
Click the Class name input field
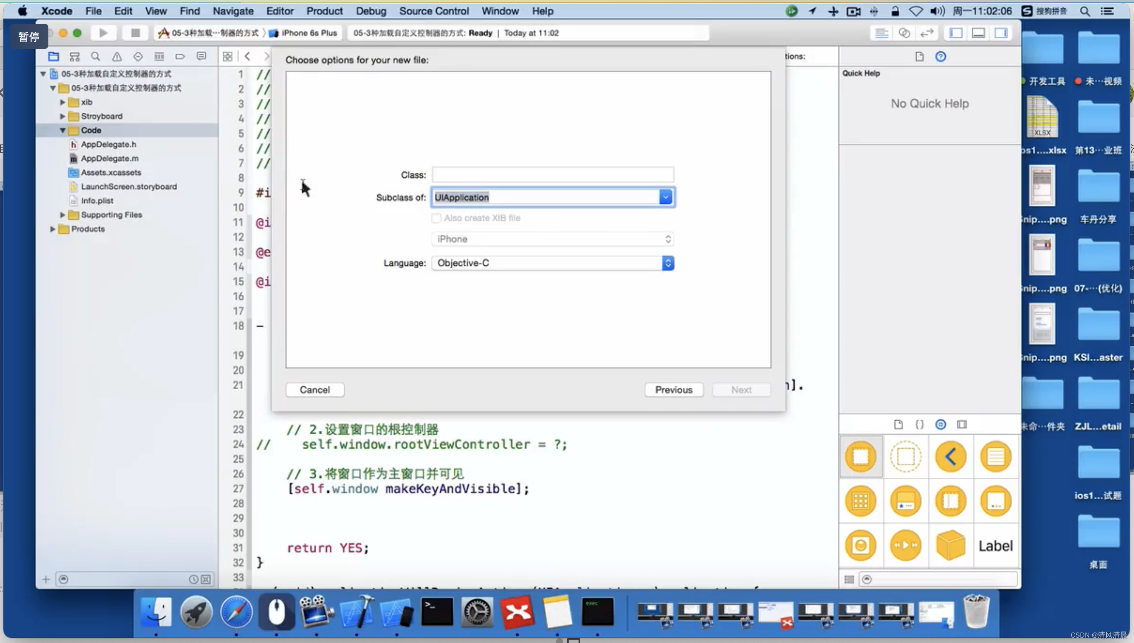(553, 174)
